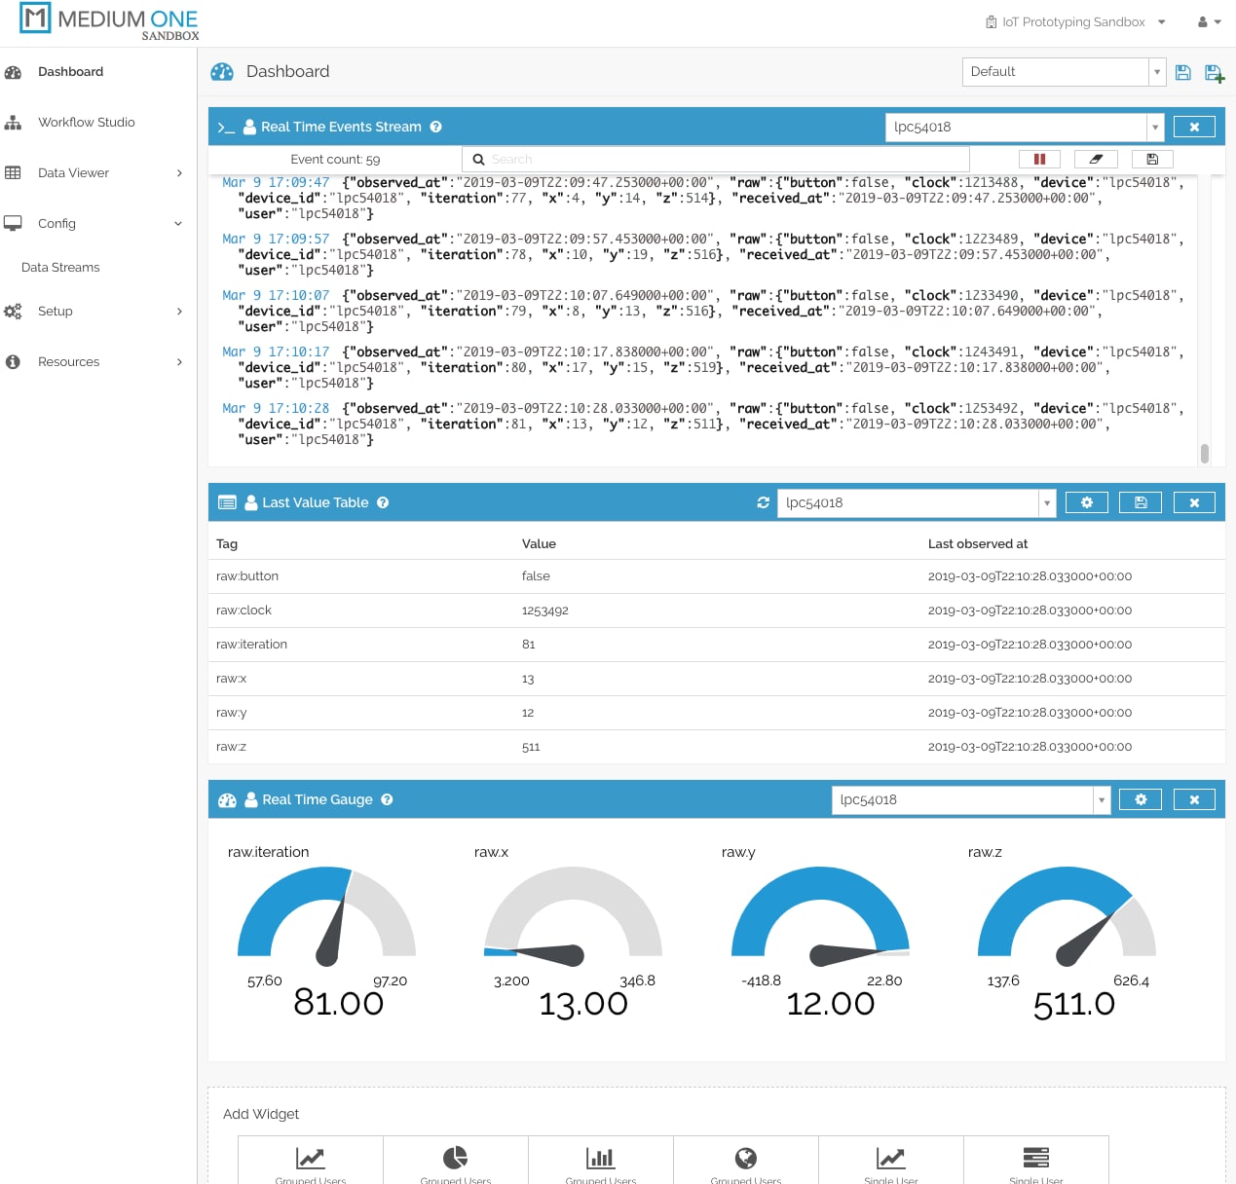Screen dimensions: 1236x1184
Task: Expand the device dropdown on Real Time Gauge
Action: tap(1101, 799)
